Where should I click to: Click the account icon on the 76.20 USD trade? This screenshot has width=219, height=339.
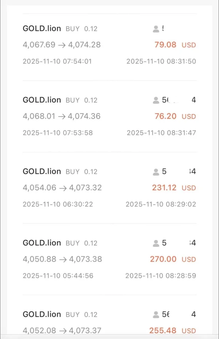coord(156,100)
